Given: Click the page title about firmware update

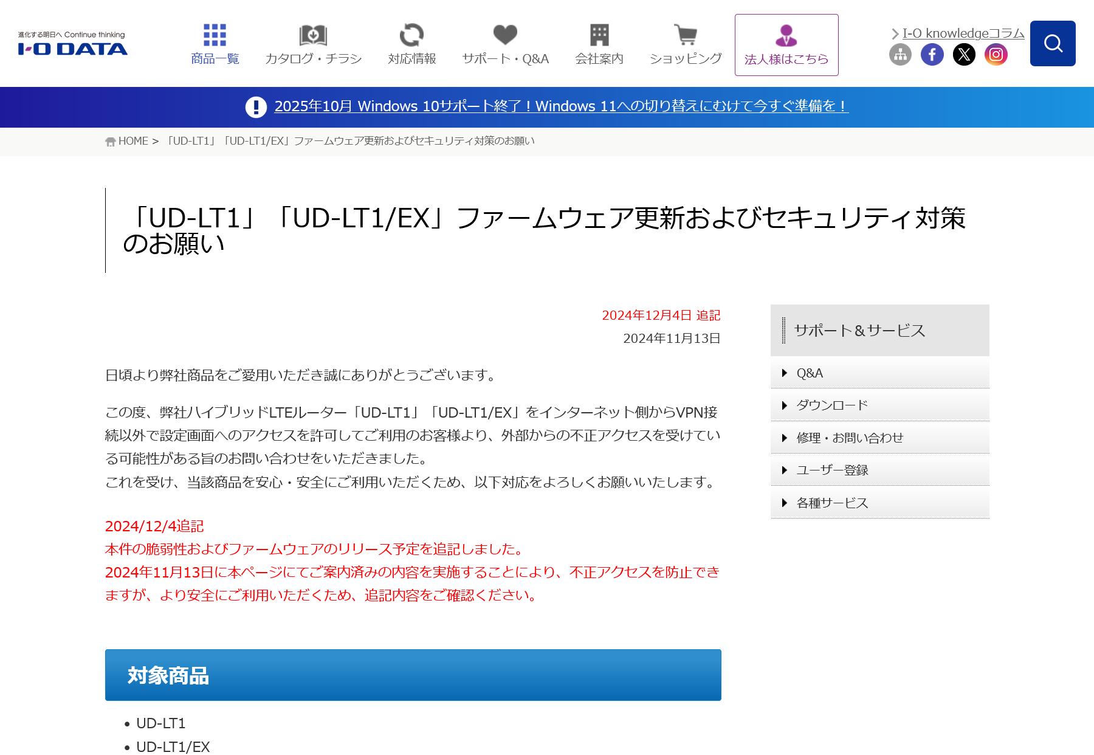Looking at the screenshot, I should tap(544, 230).
